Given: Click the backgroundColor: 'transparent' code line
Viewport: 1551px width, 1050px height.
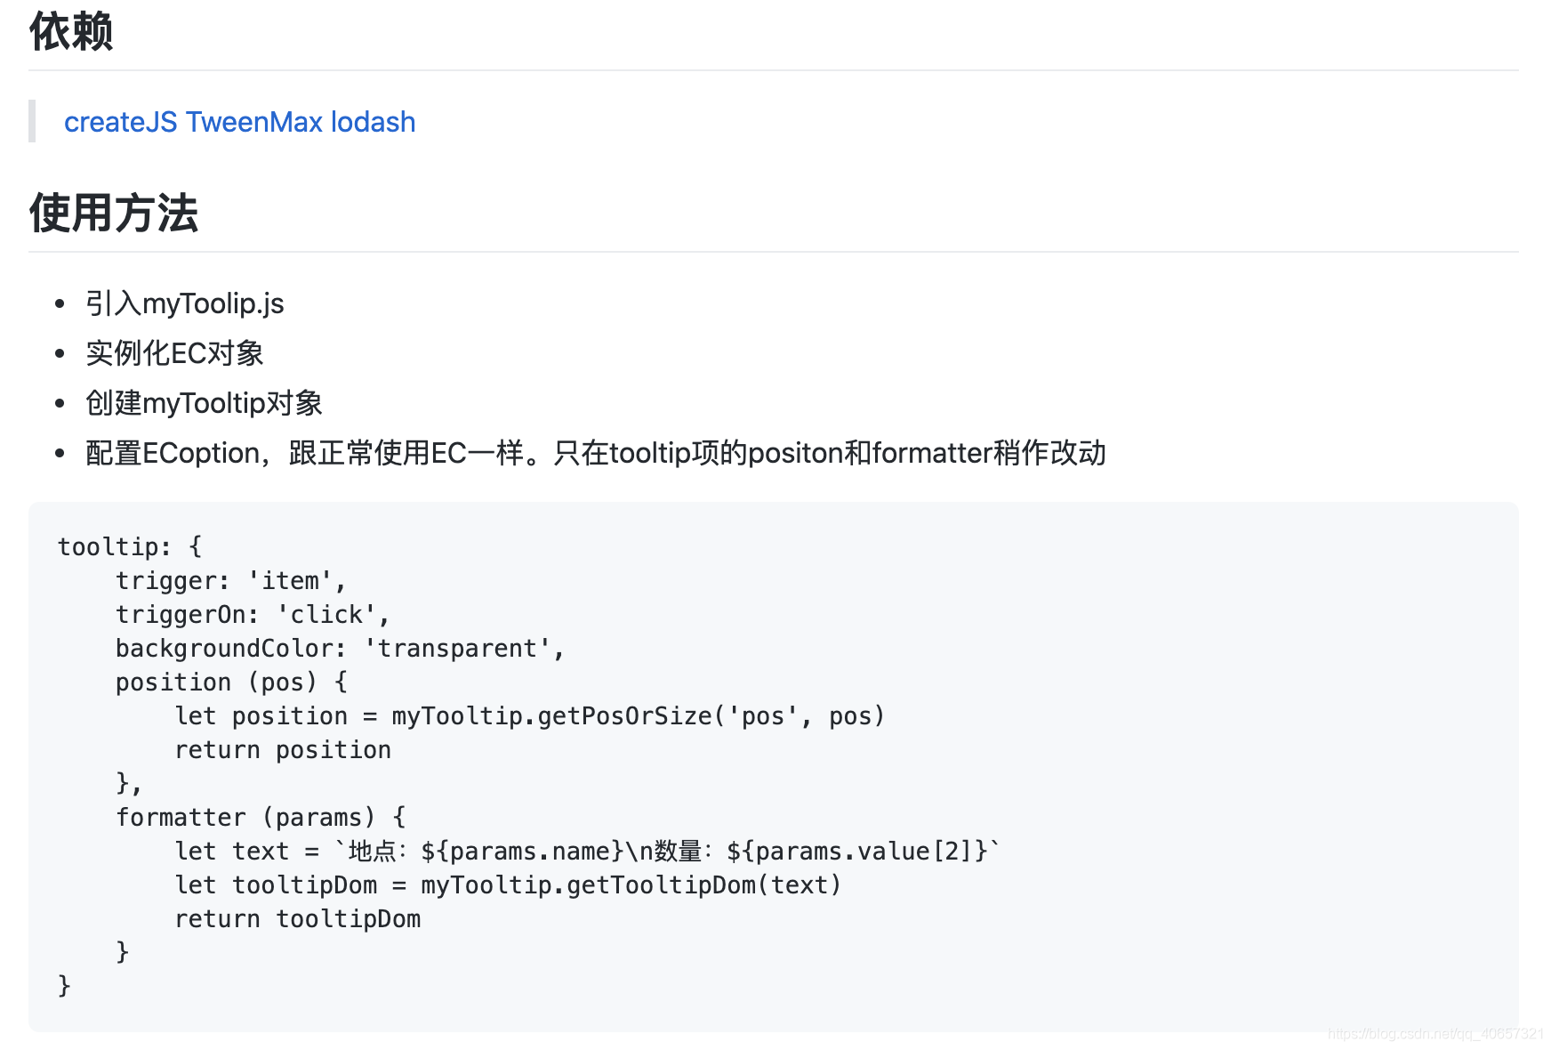Looking at the screenshot, I should pyautogui.click(x=340, y=648).
